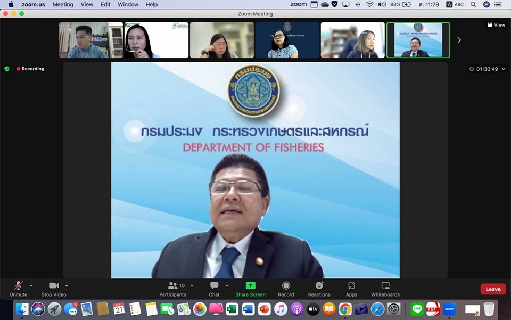Open the Reactions menu
The width and height of the screenshot is (511, 320).
pyautogui.click(x=319, y=289)
